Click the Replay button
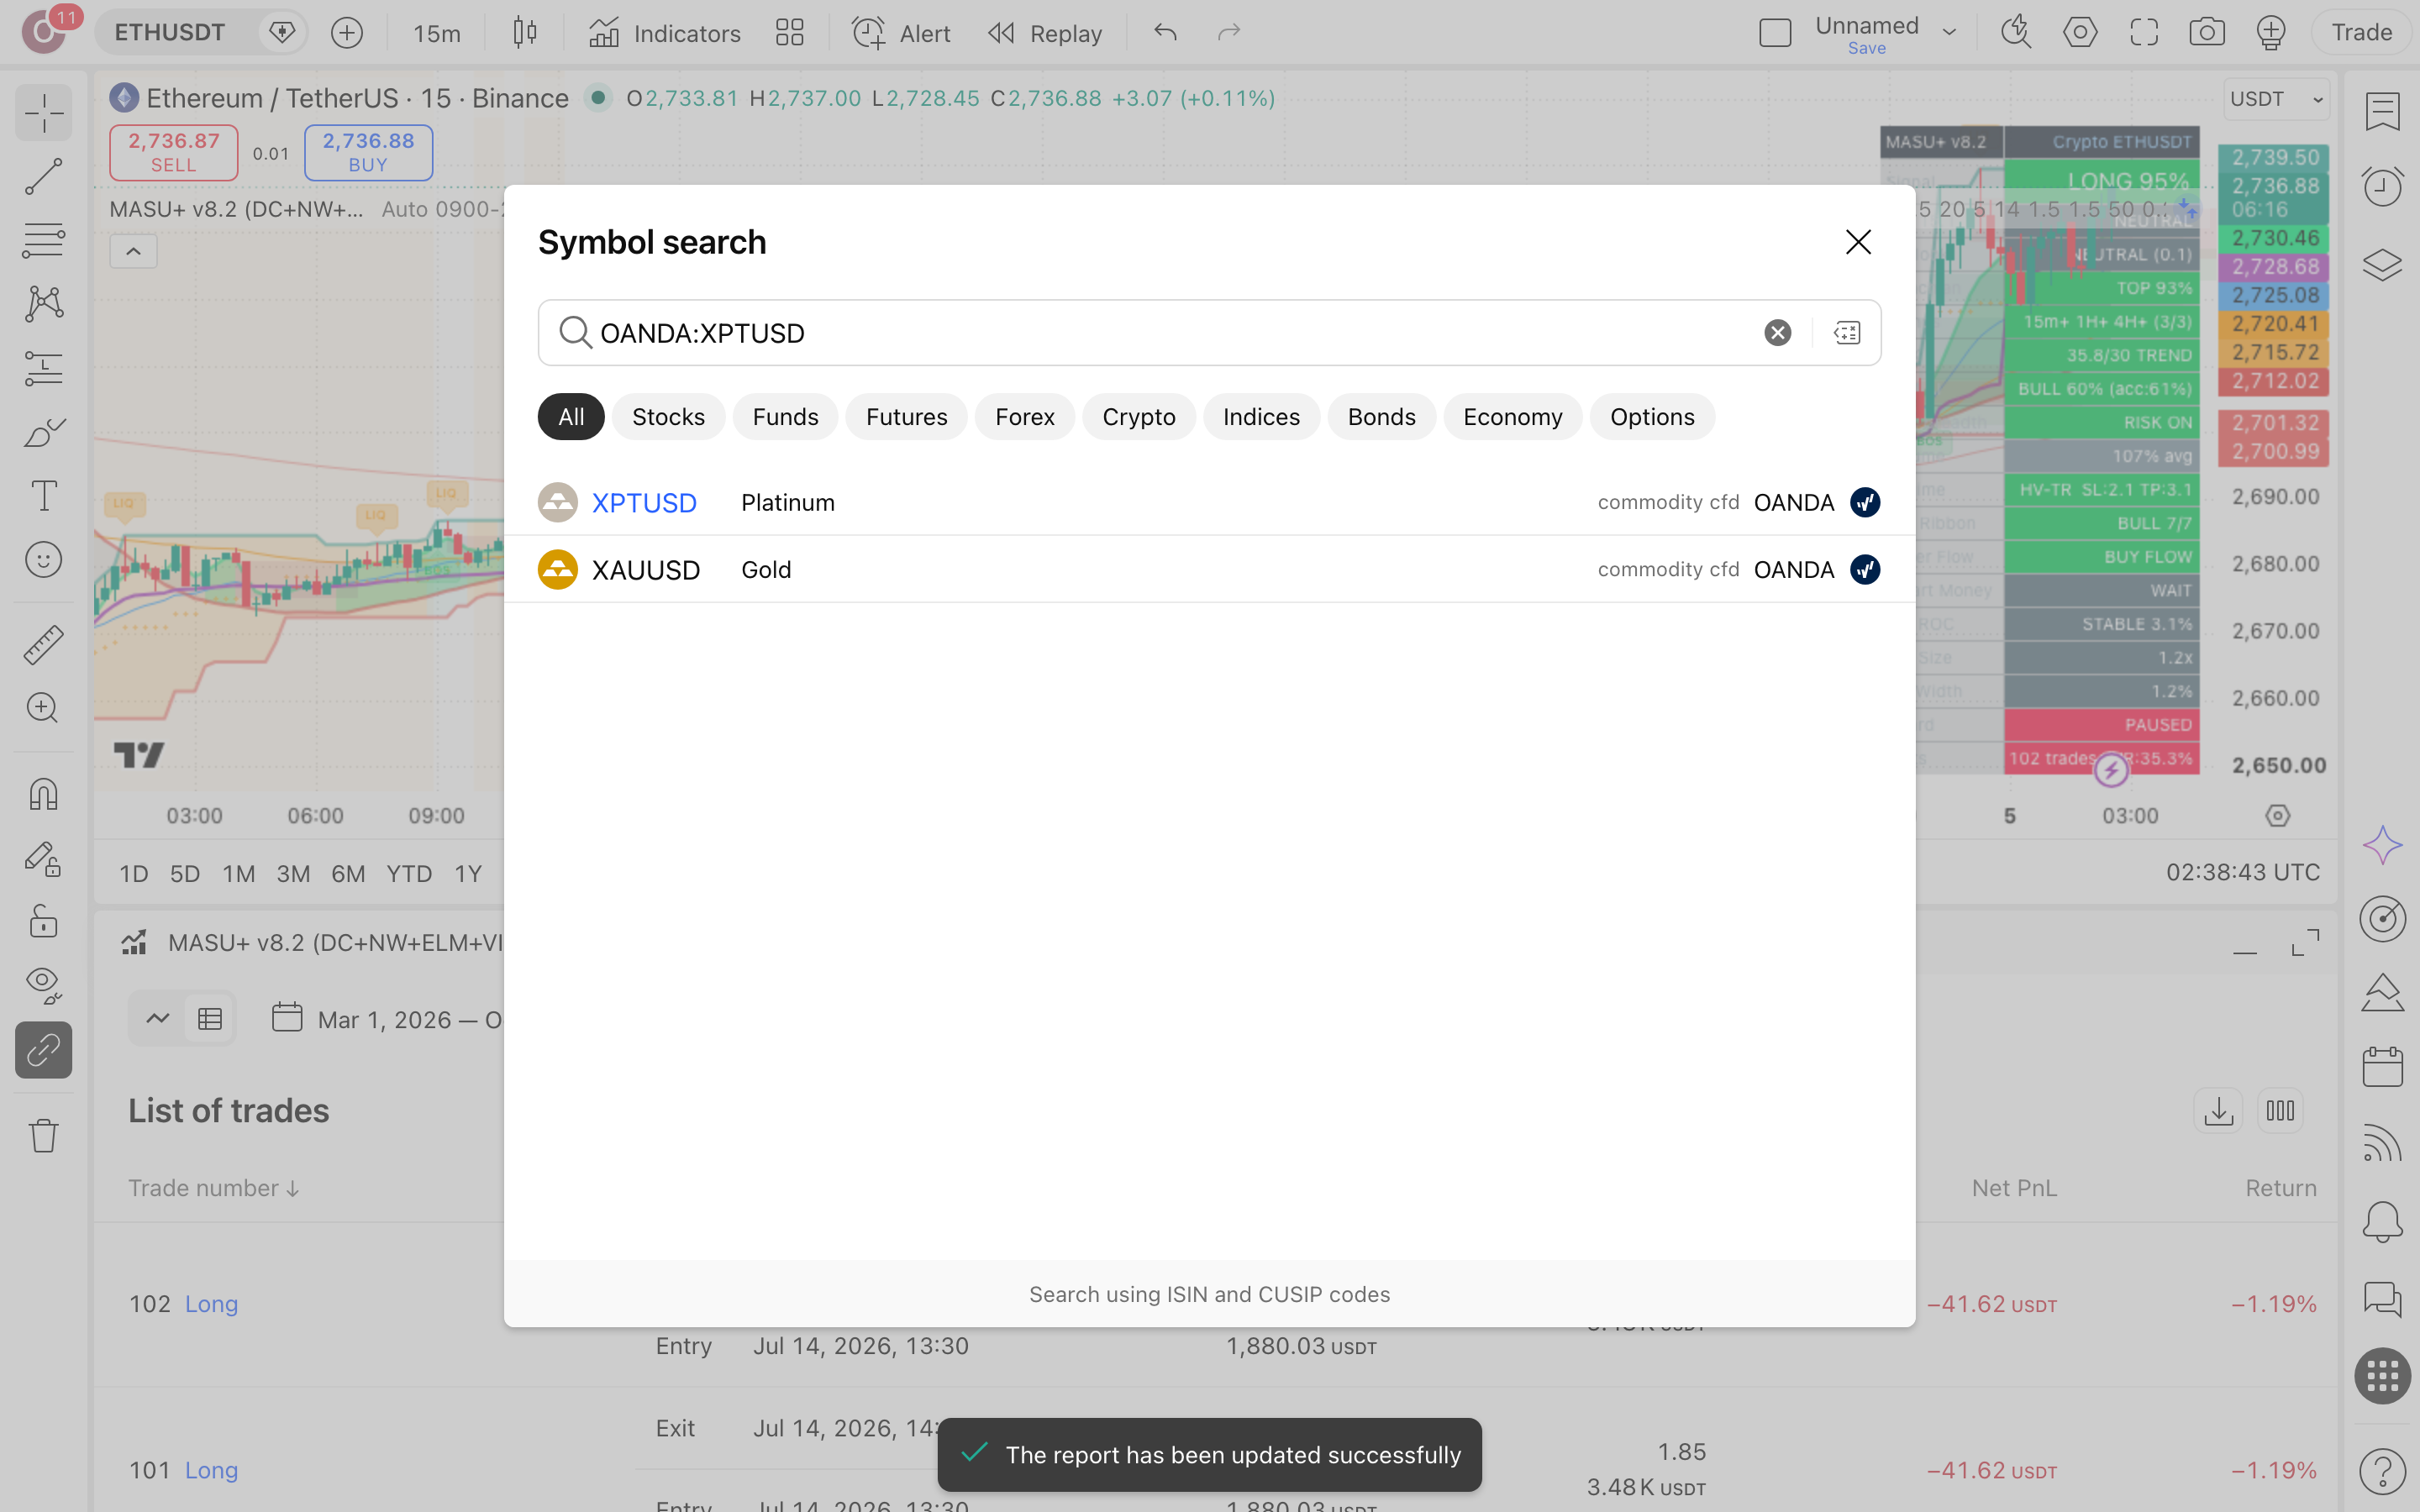2420x1512 pixels. [x=1045, y=33]
